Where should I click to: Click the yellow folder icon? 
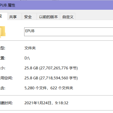click(3, 32)
